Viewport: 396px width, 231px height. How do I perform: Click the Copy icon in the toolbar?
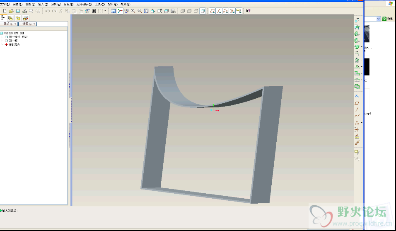[68, 11]
